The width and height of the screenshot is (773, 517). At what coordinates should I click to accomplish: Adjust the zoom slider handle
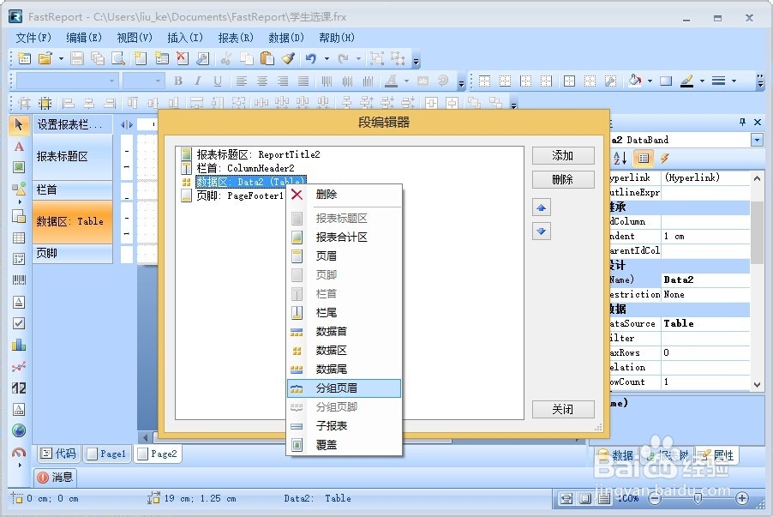(x=698, y=498)
